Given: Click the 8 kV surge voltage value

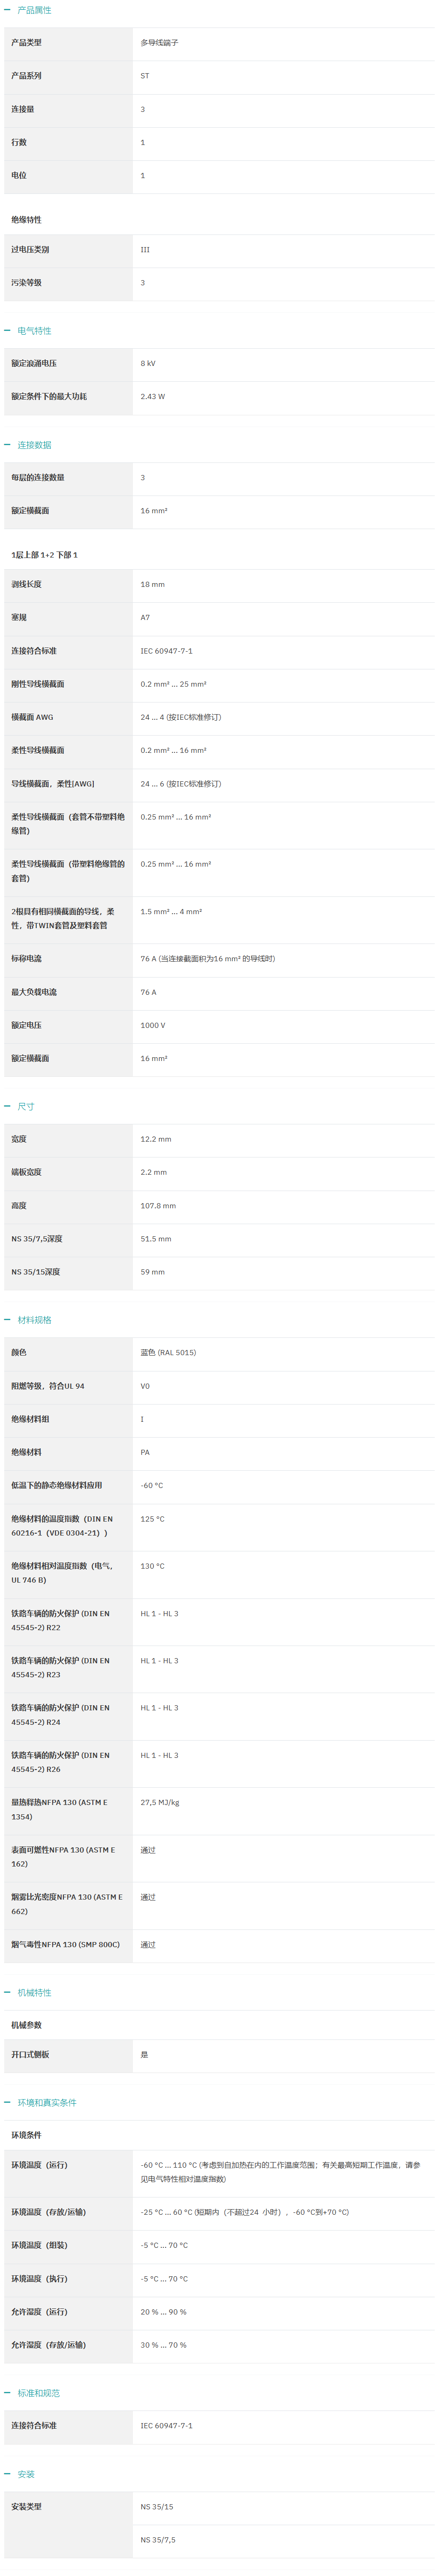Looking at the screenshot, I should tap(148, 363).
